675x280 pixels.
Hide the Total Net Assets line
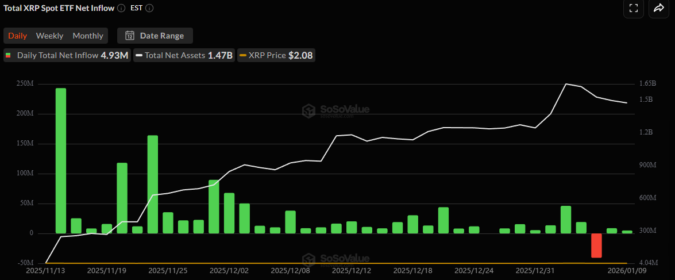coord(184,55)
